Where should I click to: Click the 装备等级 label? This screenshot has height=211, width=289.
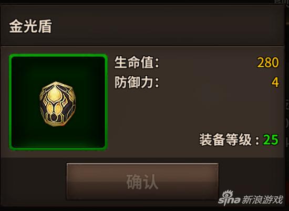tap(225, 140)
